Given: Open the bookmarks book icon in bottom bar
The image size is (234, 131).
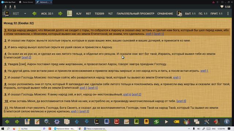Looking at the screenshot, I should (27, 122).
